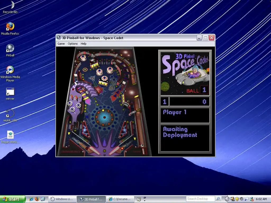Click the 6:02 AM system clock

coord(261,199)
